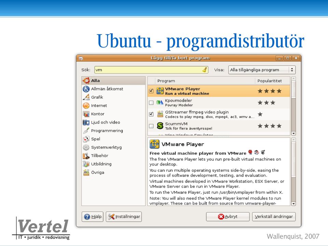The image size is (328, 246).
Task: Click the GStreamer ffmpeg plugin icon
Action: tap(160, 114)
